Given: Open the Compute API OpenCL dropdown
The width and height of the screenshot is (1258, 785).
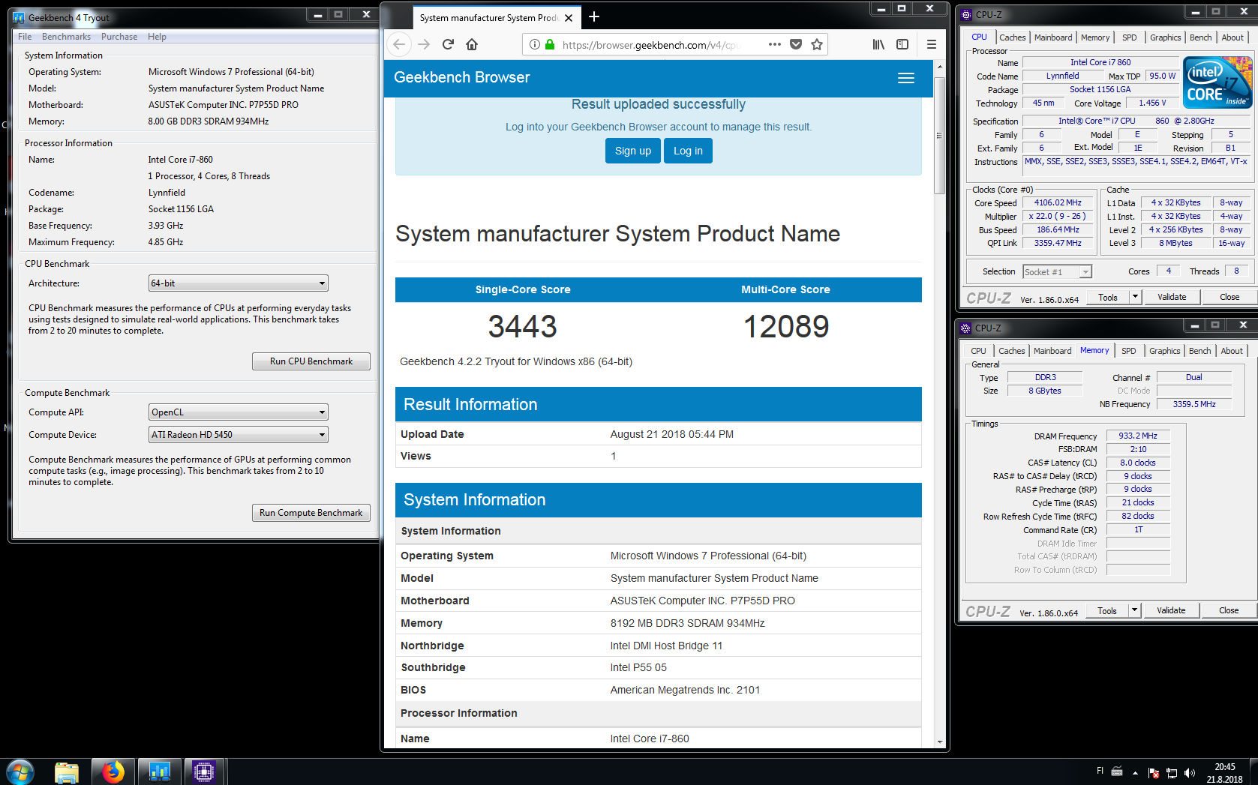Looking at the screenshot, I should click(x=239, y=412).
